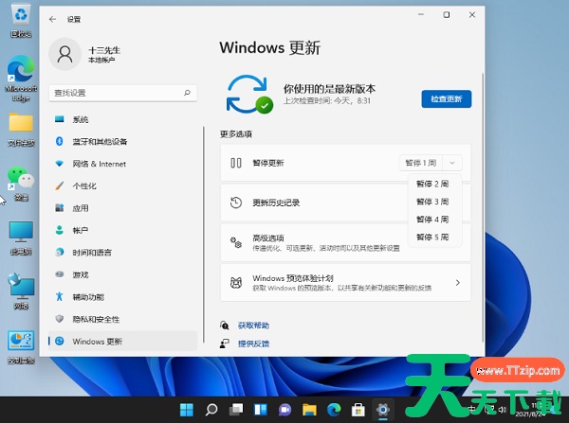Open 网络 & Internet settings category
The image size is (569, 423).
point(122,164)
